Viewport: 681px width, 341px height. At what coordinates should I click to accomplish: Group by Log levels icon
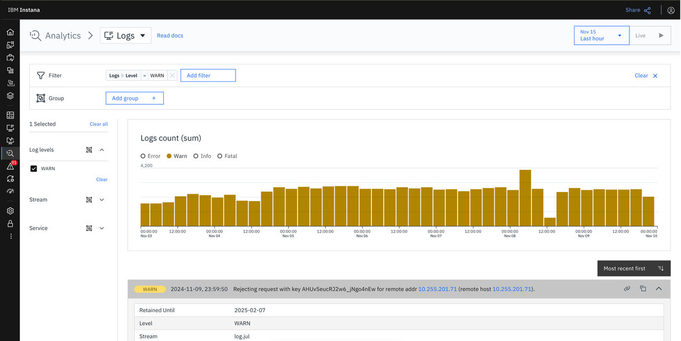pyautogui.click(x=89, y=150)
